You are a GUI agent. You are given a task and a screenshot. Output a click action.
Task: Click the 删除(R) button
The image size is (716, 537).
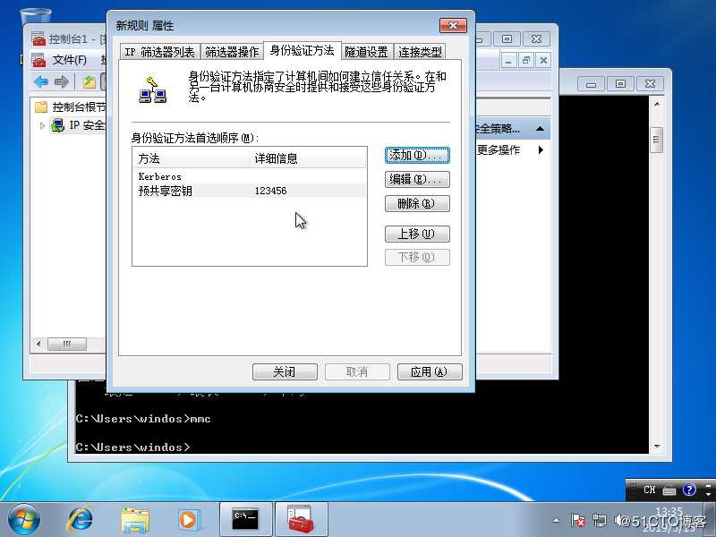417,203
